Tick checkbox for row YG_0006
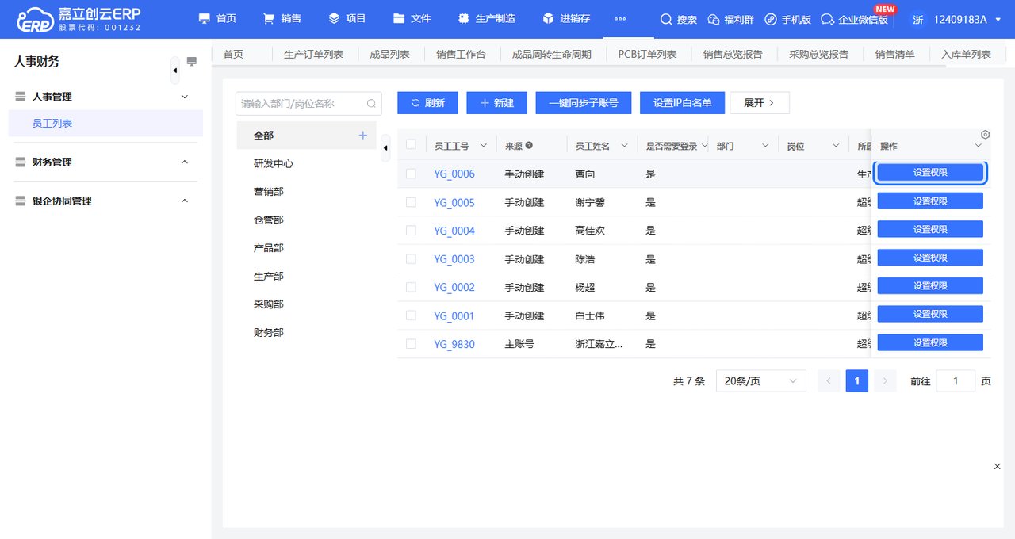1015x539 pixels. [x=411, y=174]
